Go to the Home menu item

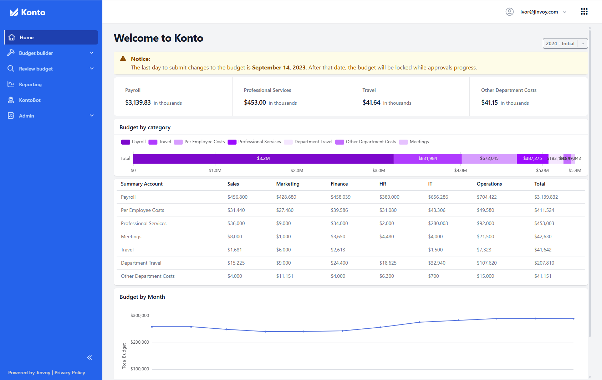[x=51, y=37]
